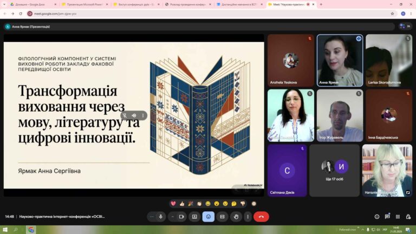Screen dimensions: 416x234
Task: Click taskbar clock showing 14:48
Action: [396, 230]
